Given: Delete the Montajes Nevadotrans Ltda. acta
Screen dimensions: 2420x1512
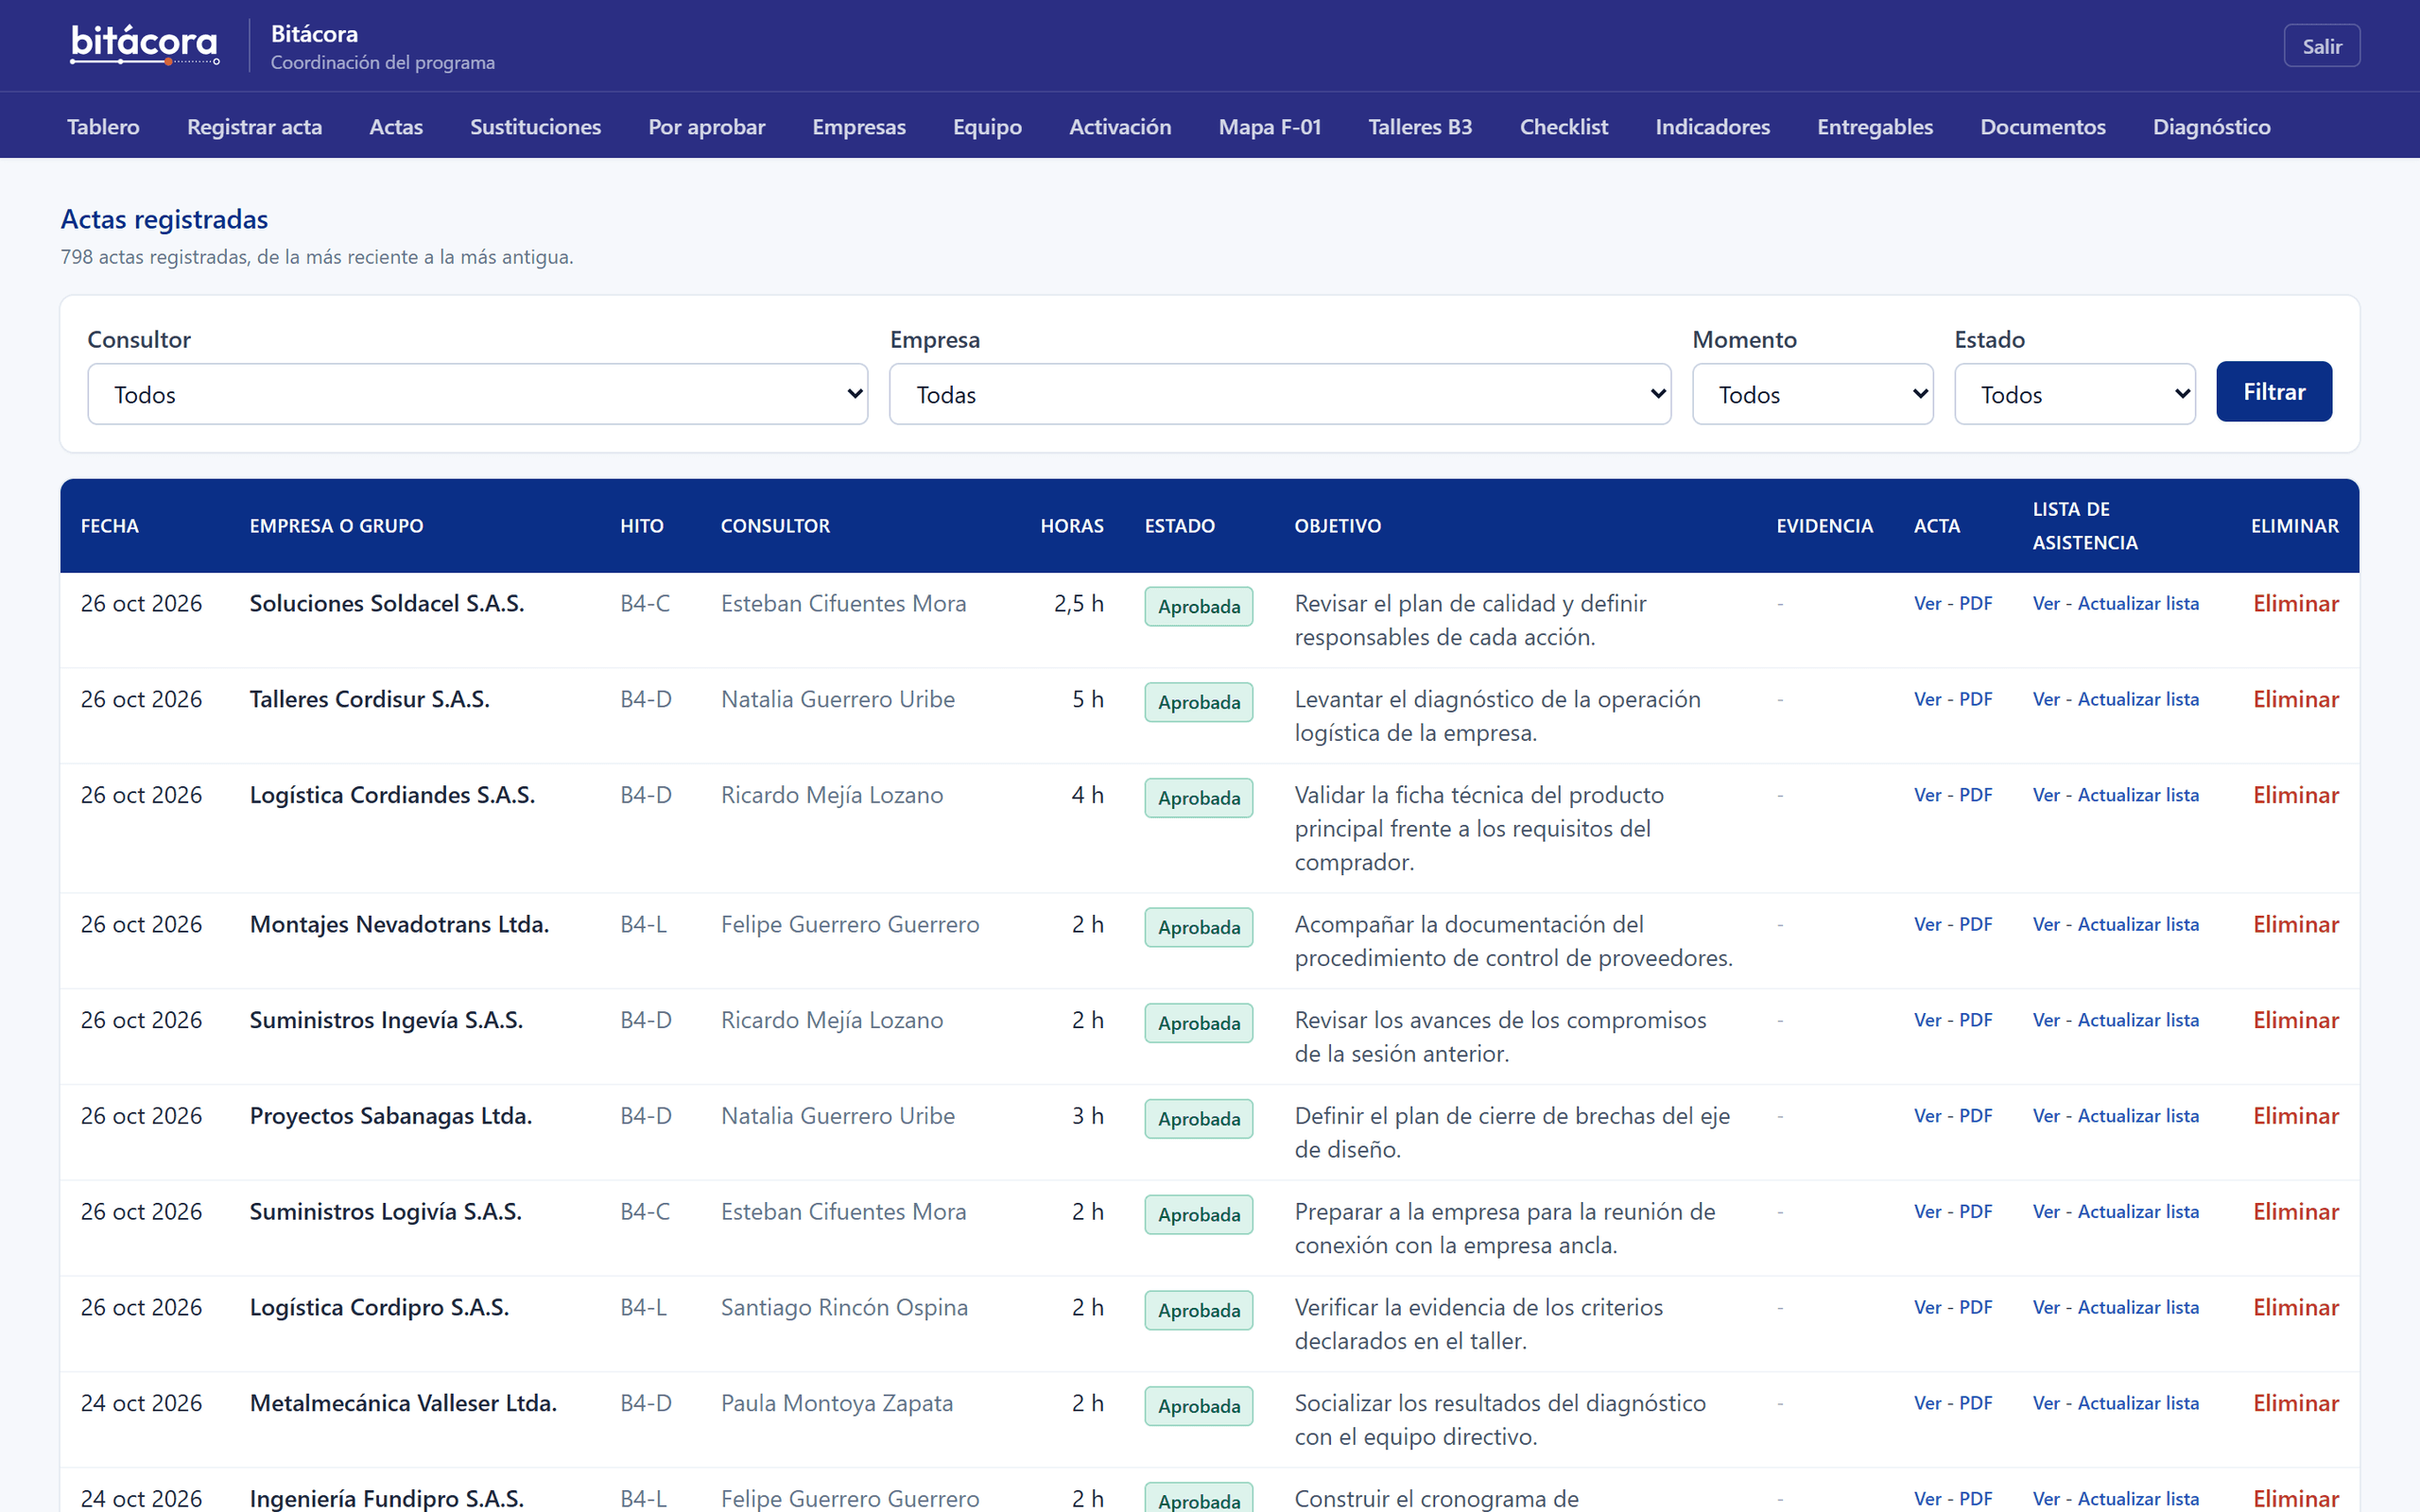Looking at the screenshot, I should 2295,925.
